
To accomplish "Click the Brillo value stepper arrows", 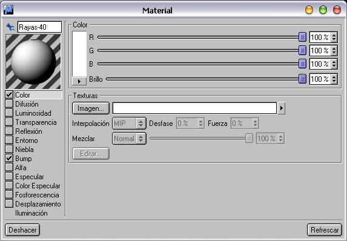I will click(334, 79).
